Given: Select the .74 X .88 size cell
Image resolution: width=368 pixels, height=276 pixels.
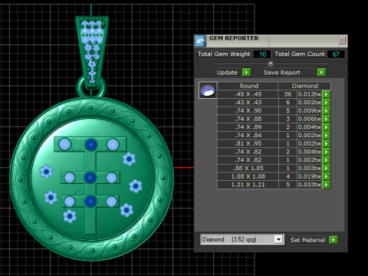Looking at the screenshot, I should tap(248, 119).
